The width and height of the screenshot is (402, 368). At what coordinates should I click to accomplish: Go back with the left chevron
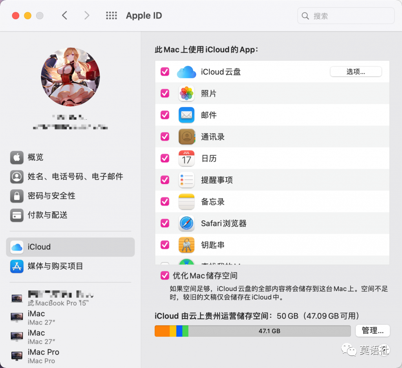tap(65, 16)
